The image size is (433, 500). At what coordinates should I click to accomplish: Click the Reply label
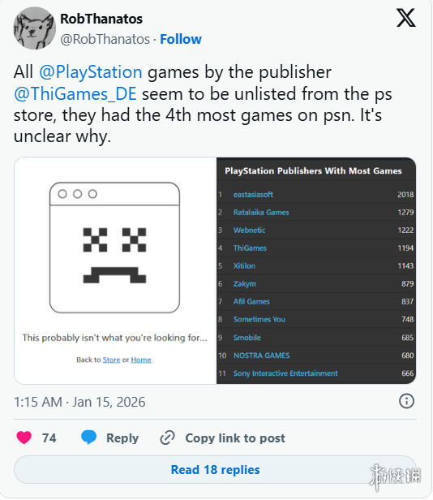coord(122,438)
